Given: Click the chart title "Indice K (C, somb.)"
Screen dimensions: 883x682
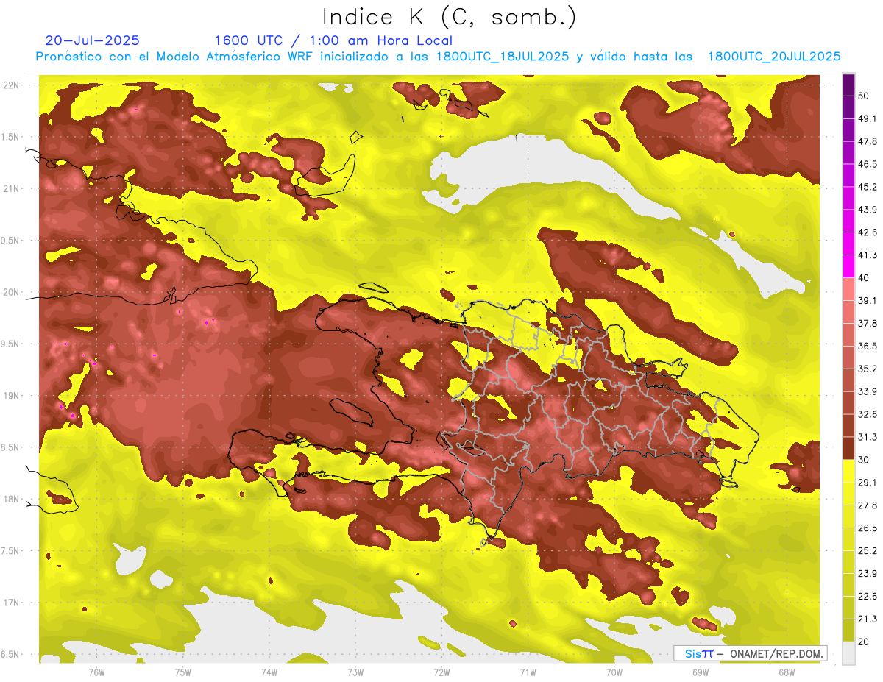Looking at the screenshot, I should [x=449, y=17].
